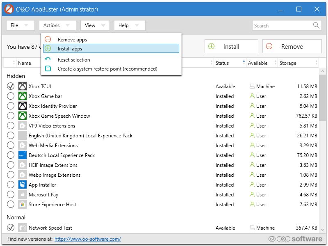The image size is (328, 246).
Task: Open the Help dropdown menu
Action: [129, 25]
